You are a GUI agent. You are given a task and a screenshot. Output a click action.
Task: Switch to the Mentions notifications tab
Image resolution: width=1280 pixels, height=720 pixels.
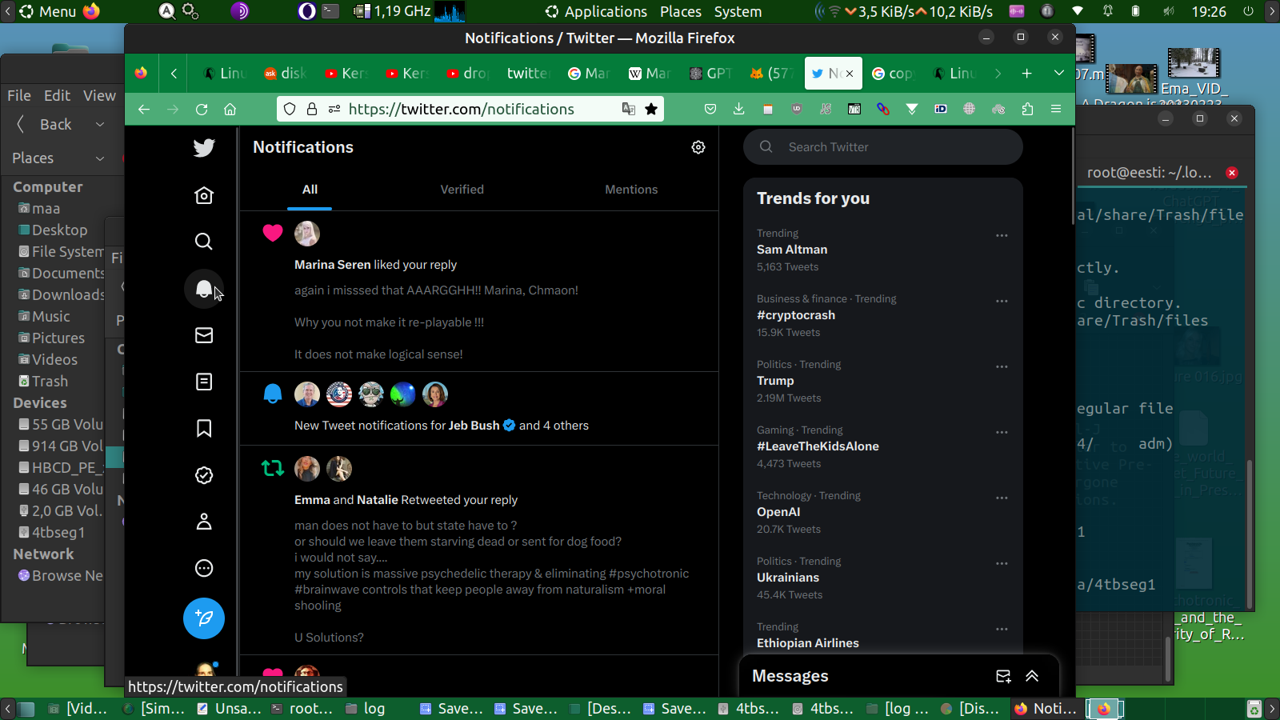click(x=631, y=190)
